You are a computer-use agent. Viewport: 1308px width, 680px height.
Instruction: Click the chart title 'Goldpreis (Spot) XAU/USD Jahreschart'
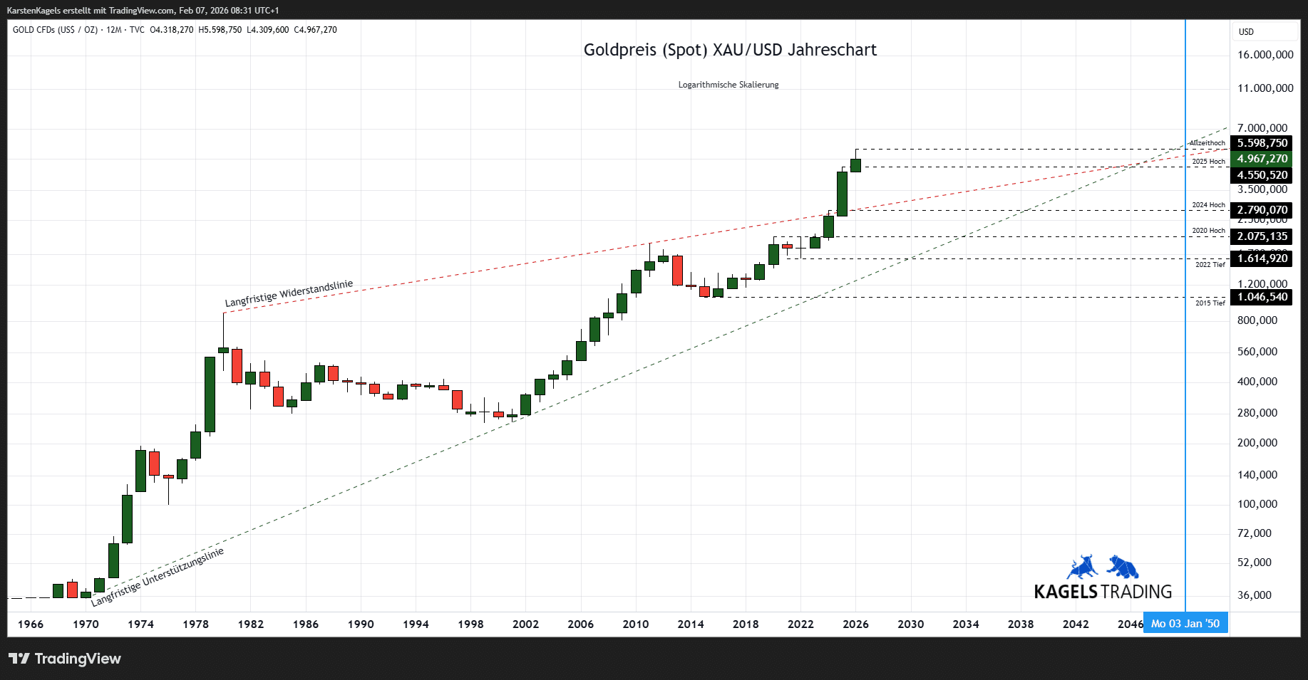[730, 50]
